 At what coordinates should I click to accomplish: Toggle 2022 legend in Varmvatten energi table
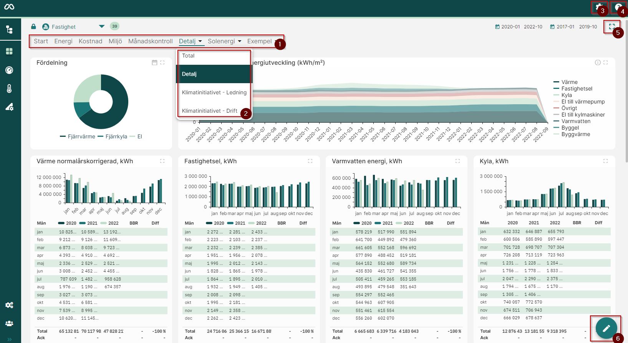point(405,223)
